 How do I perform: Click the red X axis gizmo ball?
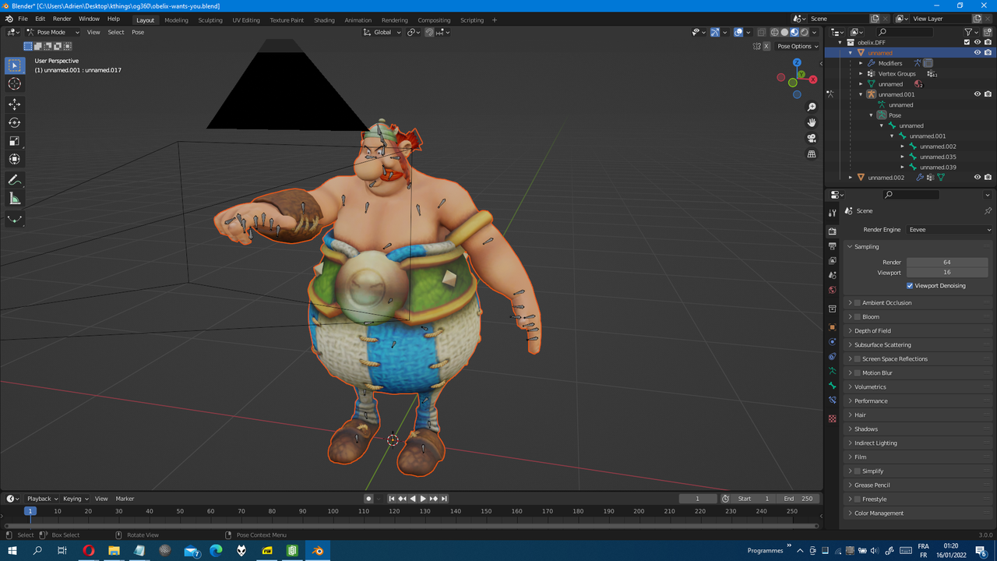[x=813, y=79]
